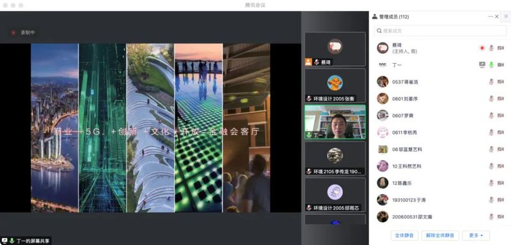511x245 pixels.
Task: Toggle 丁一's green microphone icon
Action: pos(491,64)
